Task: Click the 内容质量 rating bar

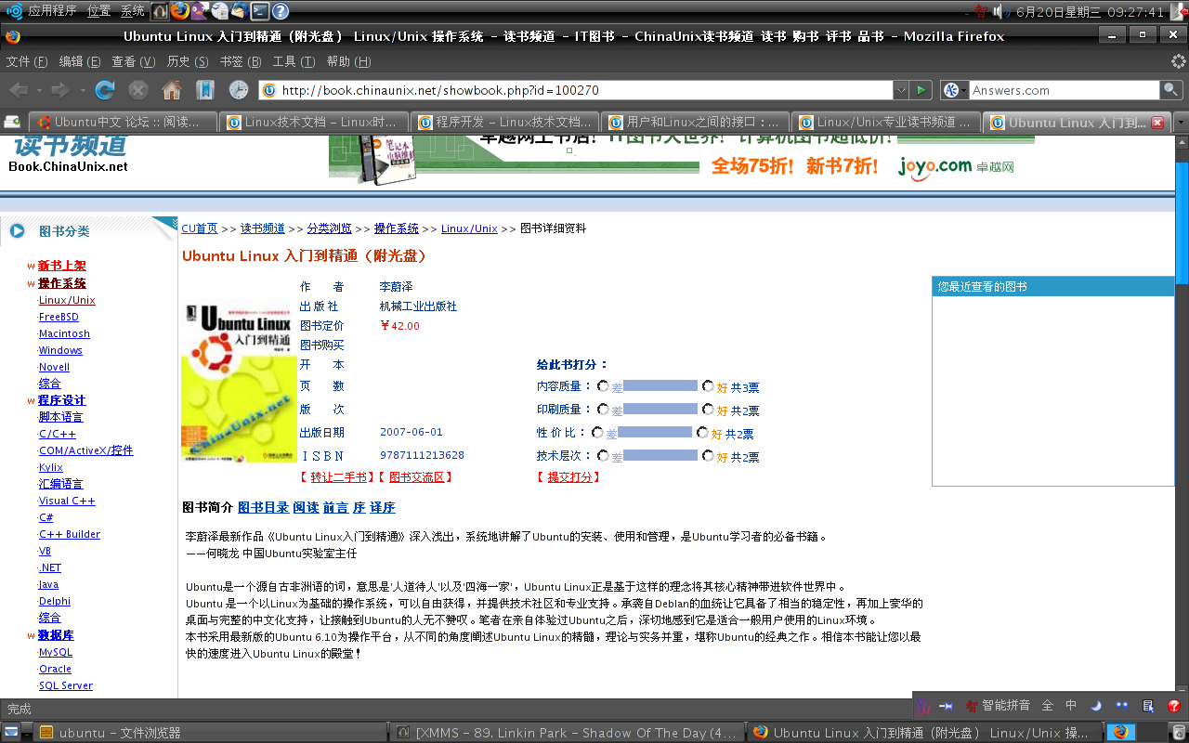Action: [660, 385]
